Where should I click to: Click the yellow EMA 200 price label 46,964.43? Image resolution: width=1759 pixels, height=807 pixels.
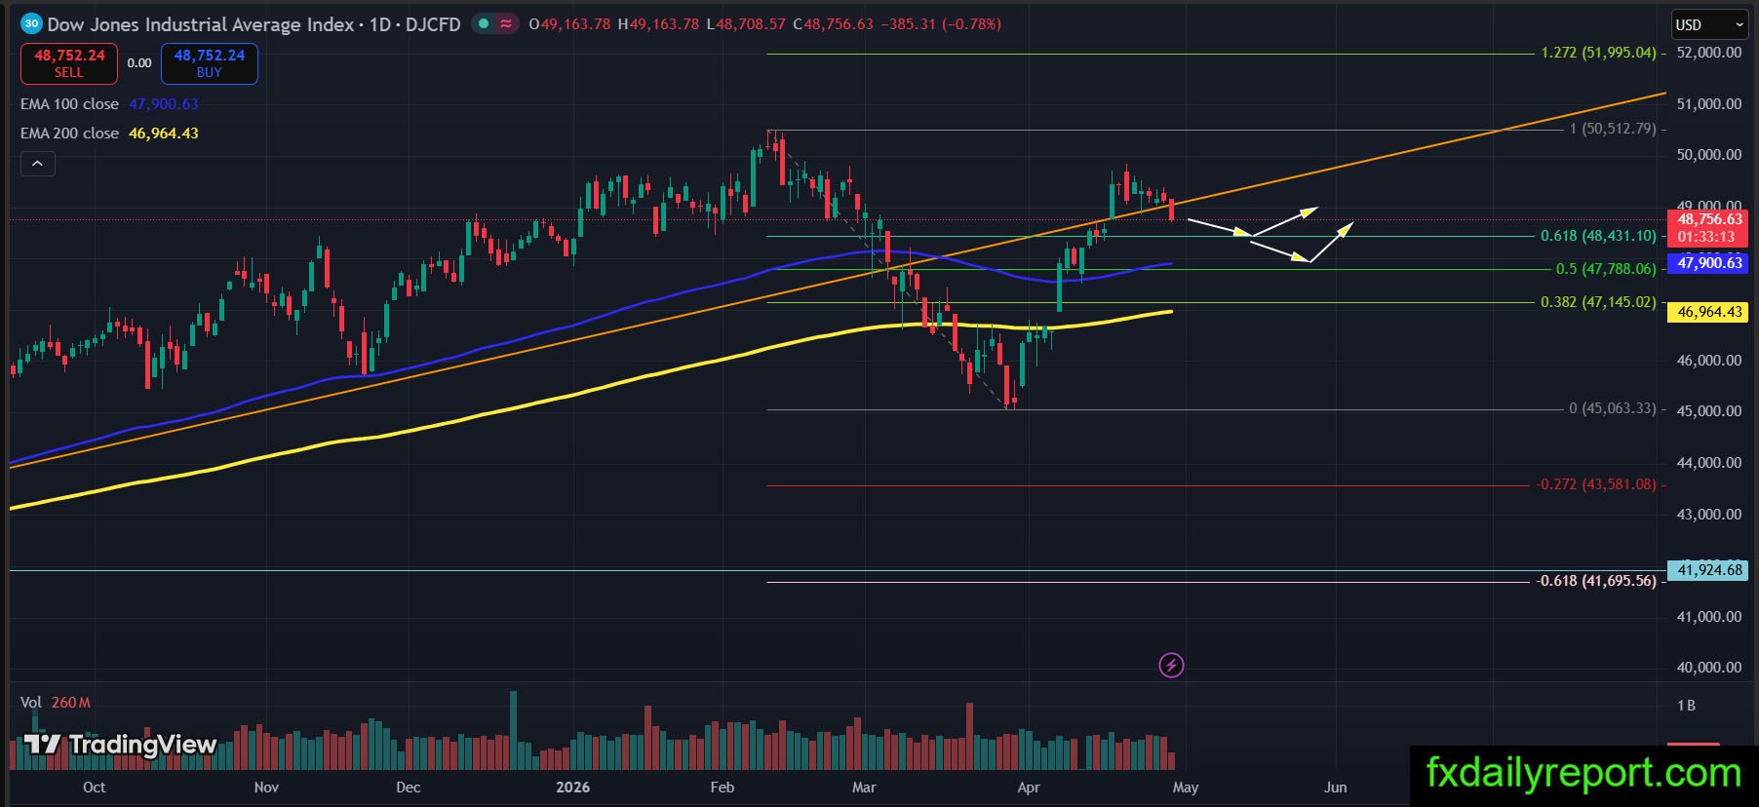[x=1709, y=312]
